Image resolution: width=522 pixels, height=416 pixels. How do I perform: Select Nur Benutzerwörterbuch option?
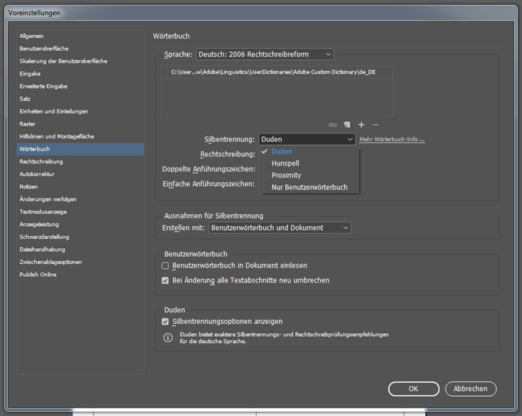coord(309,188)
